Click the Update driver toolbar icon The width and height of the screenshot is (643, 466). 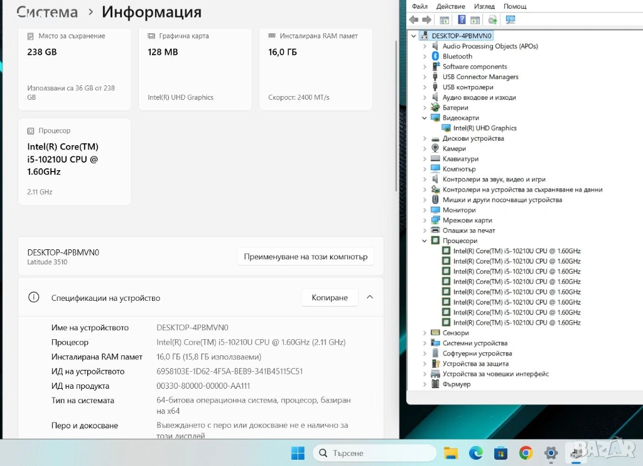[493, 20]
